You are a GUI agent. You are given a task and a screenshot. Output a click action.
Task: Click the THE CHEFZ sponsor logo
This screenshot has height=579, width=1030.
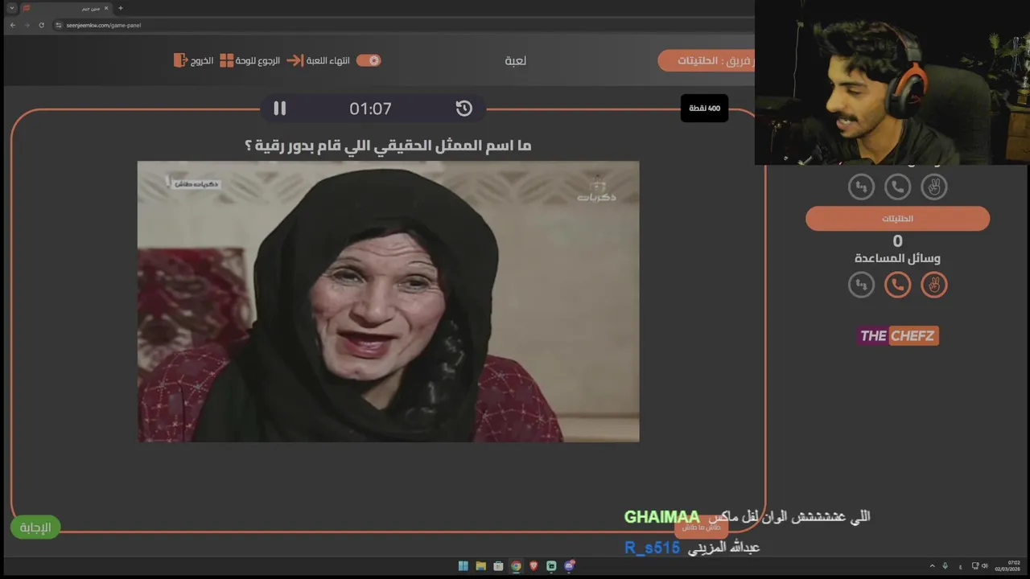point(897,336)
